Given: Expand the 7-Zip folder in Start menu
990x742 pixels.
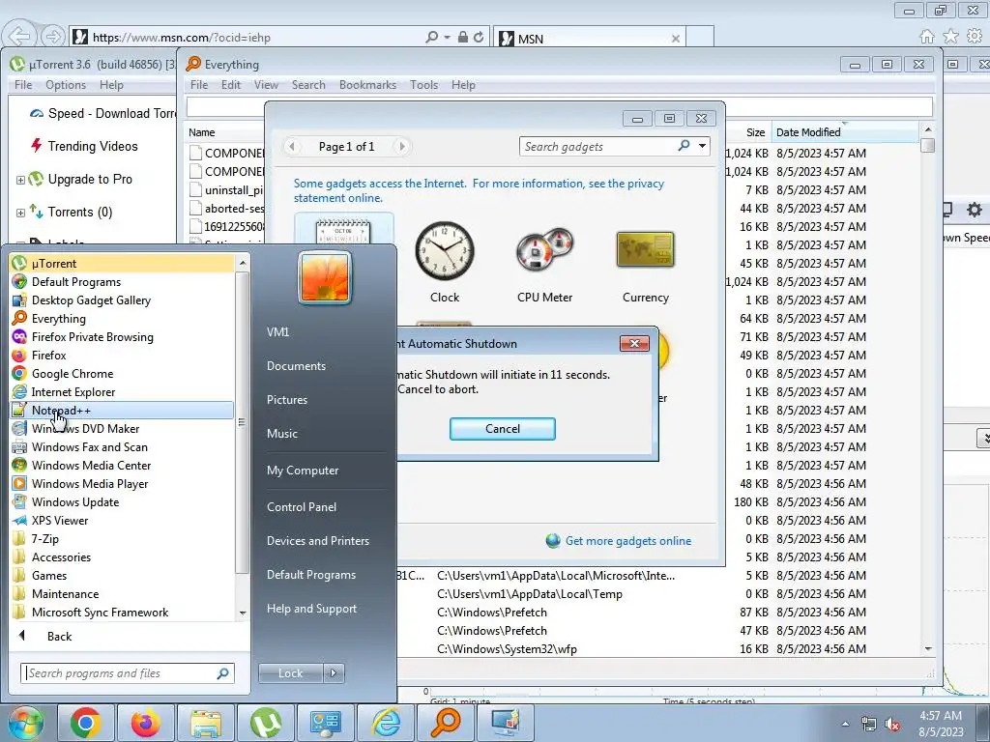Looking at the screenshot, I should (121, 538).
